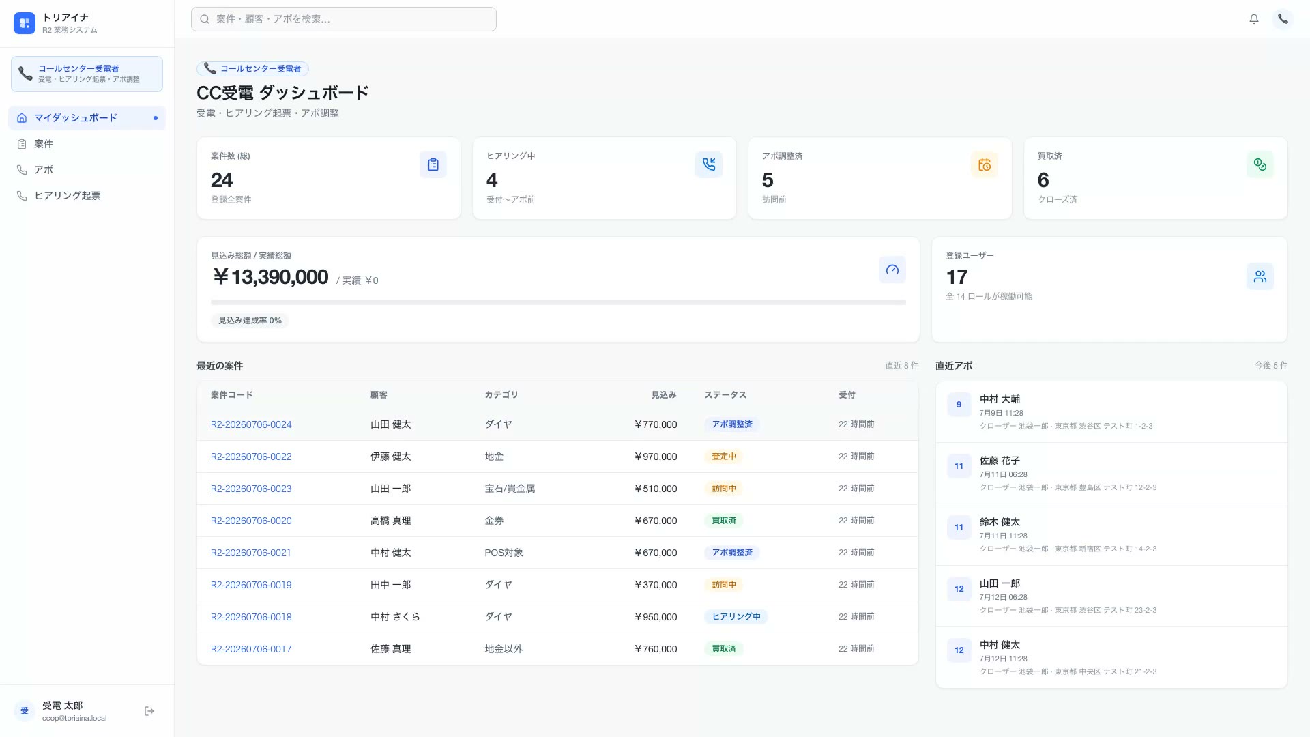Image resolution: width=1310 pixels, height=737 pixels.
Task: Click the 今後 5 件 label
Action: click(1271, 366)
